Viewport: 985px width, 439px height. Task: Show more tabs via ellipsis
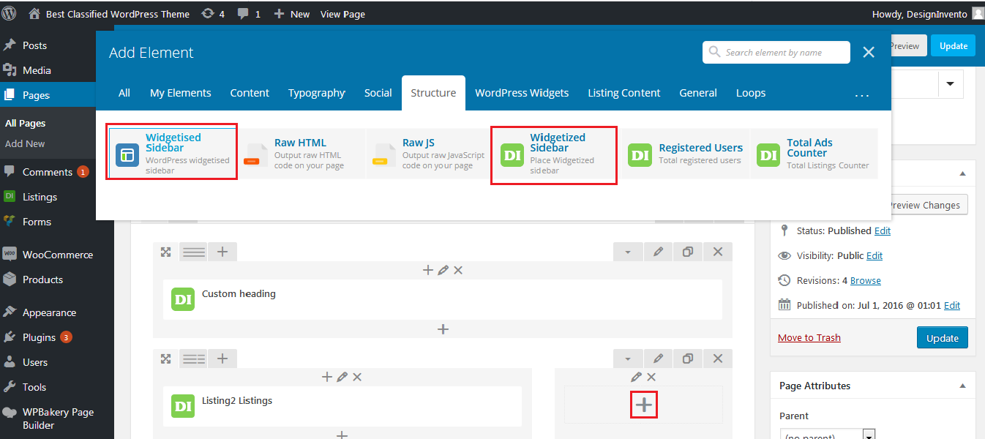pyautogui.click(x=862, y=94)
